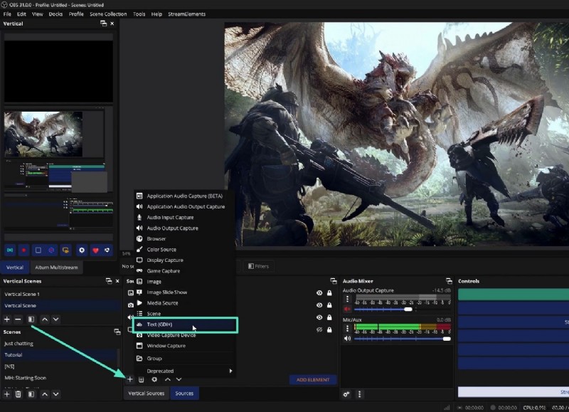Screen dimensions: 569x412
Task: Toggle the eye visibility icon beside Audio Mixer
Action: (x=319, y=292)
